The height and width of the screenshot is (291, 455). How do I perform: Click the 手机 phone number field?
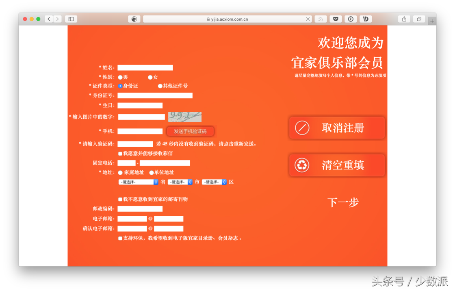coord(140,131)
